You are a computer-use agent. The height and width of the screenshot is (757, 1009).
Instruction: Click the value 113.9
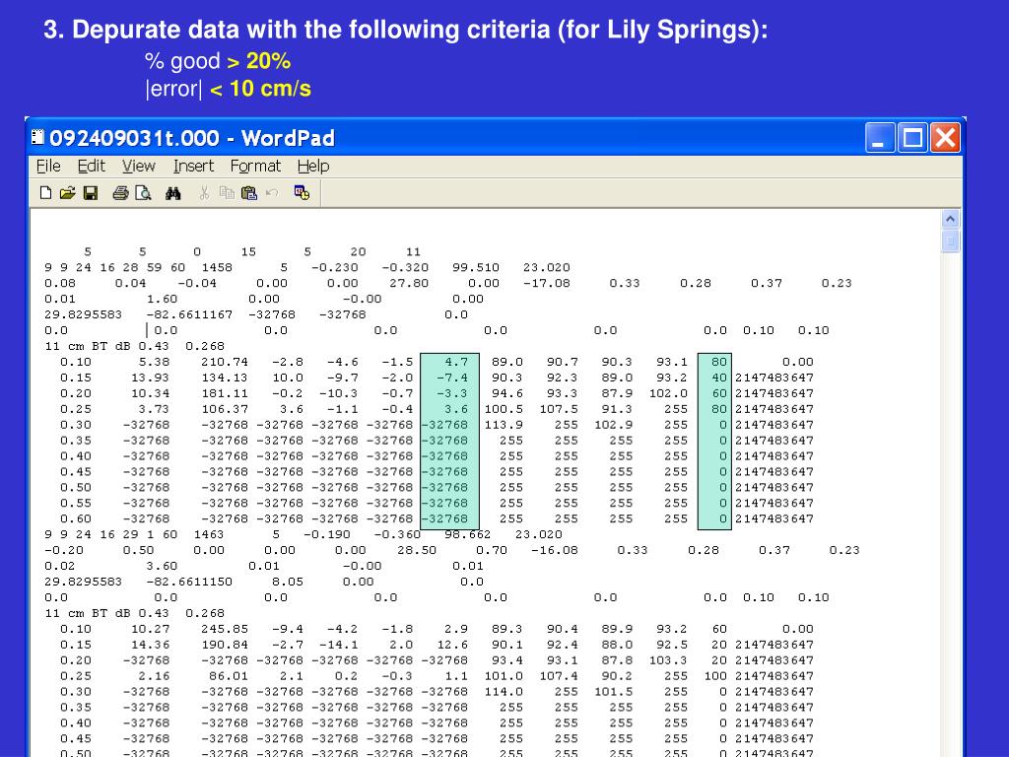coord(504,425)
